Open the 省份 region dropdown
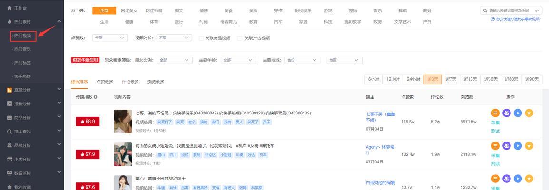The width and height of the screenshot is (549, 190). tap(302, 60)
